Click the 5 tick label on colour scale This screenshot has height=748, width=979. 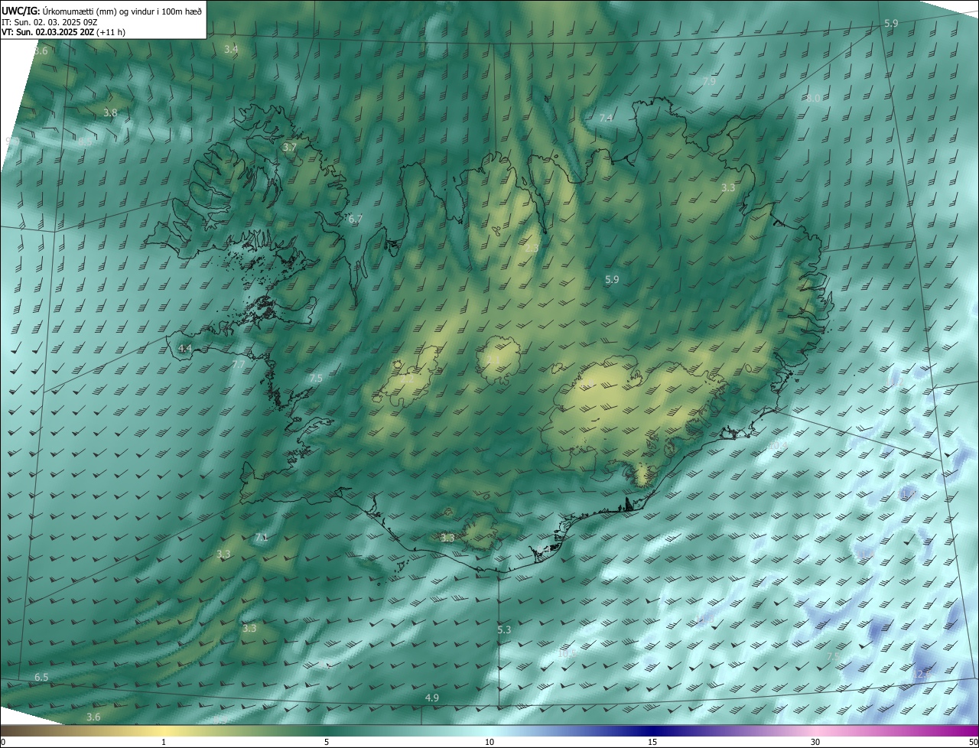[327, 742]
